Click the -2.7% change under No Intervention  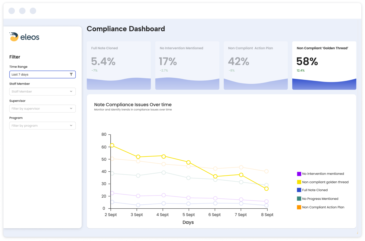coord(164,70)
